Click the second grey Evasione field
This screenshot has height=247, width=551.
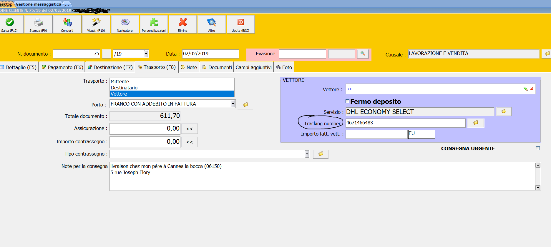coord(341,54)
